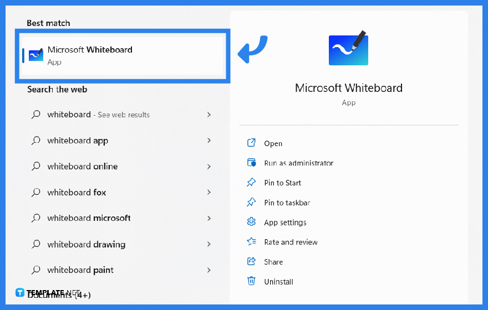Expand the 'whiteboard - See web results' chevron
The width and height of the screenshot is (488, 310).
coord(209,115)
